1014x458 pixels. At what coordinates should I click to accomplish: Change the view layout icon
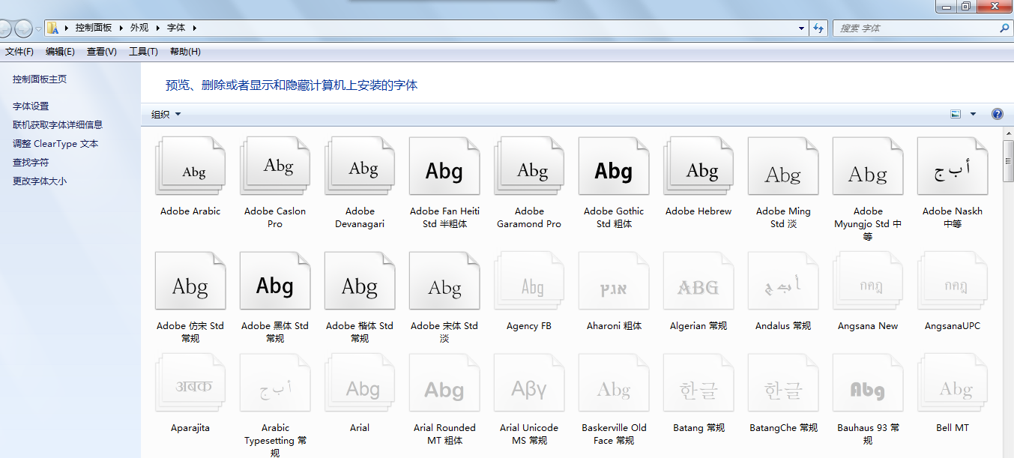click(x=956, y=114)
